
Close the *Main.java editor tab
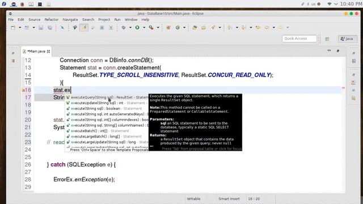click(48, 52)
